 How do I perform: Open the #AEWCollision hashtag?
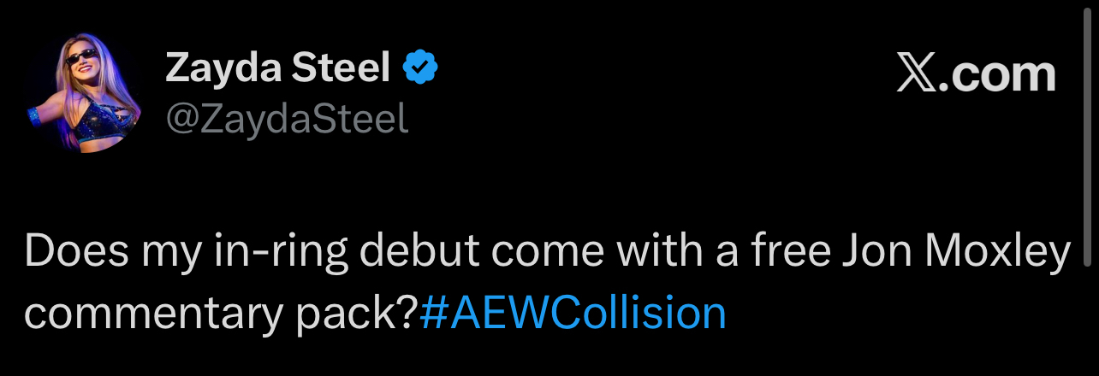[x=573, y=314]
